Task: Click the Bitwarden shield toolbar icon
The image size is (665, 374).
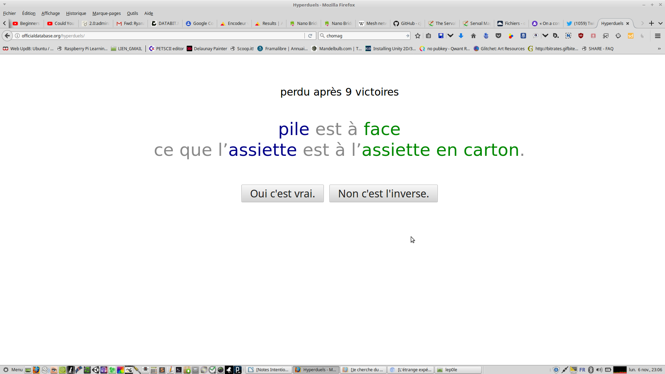Action: [523, 36]
